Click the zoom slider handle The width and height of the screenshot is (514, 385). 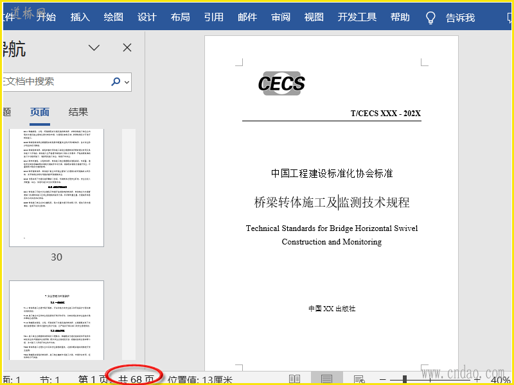click(x=405, y=379)
